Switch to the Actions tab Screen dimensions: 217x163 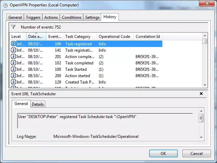click(x=51, y=17)
